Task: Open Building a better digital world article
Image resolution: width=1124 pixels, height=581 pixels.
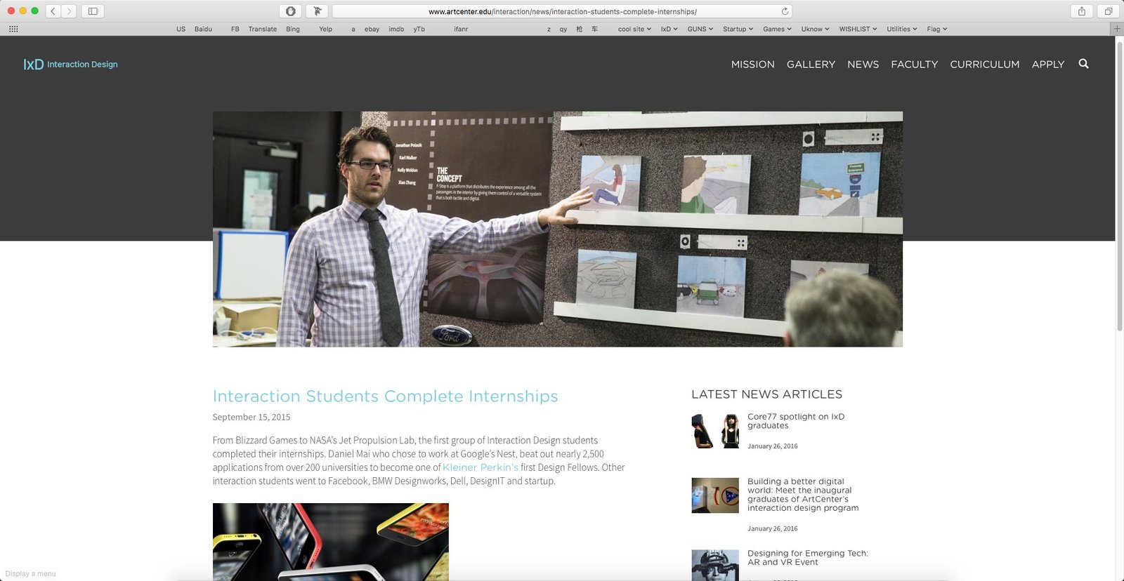Action: point(803,495)
